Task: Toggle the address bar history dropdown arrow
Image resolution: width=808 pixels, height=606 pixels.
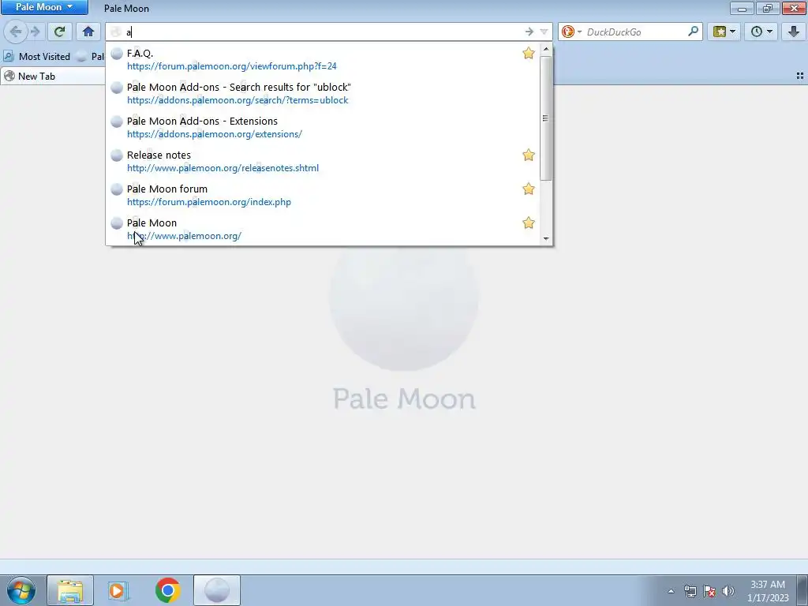Action: tap(544, 32)
